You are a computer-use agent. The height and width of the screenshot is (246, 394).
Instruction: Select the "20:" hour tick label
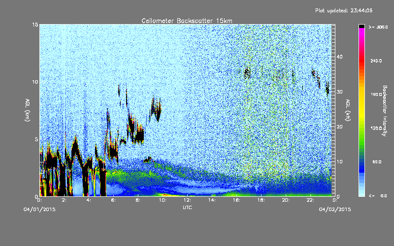click(286, 200)
